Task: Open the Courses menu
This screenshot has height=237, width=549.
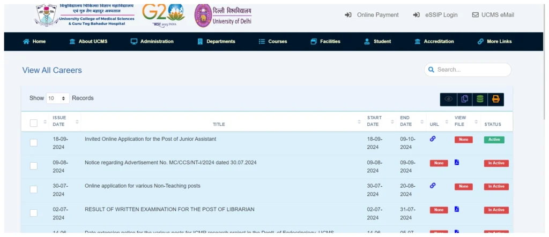Action: click(x=273, y=41)
